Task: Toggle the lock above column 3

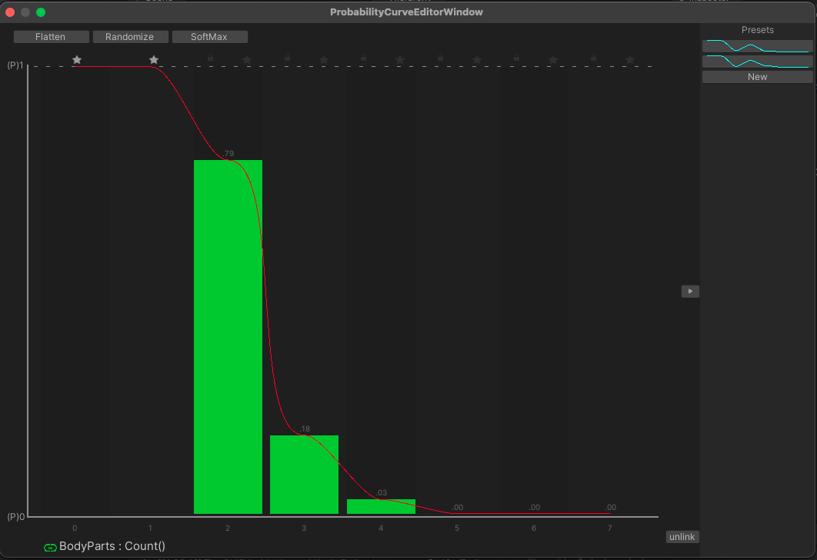Action: pyautogui.click(x=287, y=58)
